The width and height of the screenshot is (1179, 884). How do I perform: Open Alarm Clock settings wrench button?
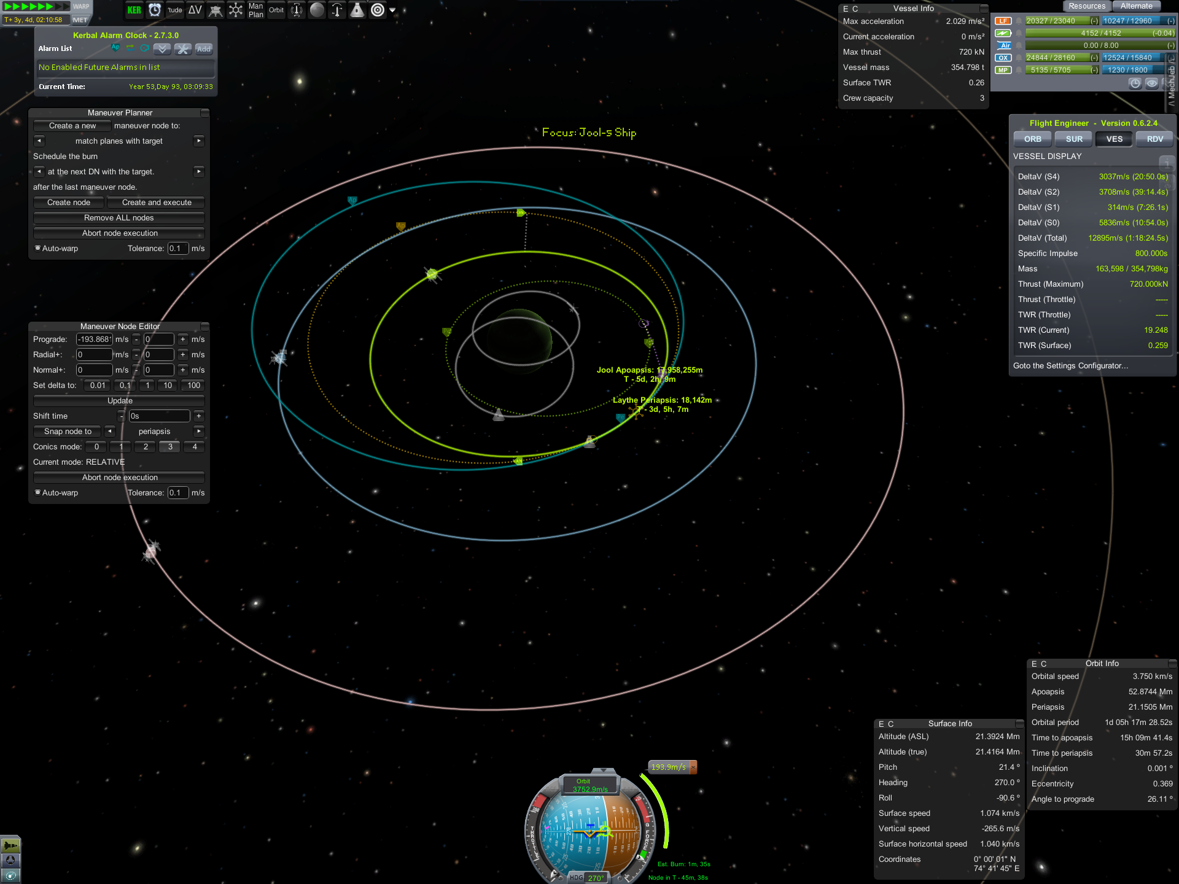183,48
